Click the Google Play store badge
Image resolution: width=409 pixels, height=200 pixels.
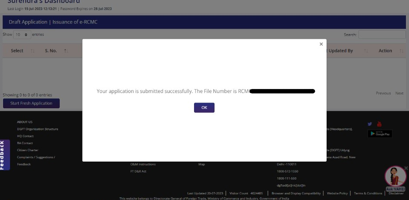[x=379, y=134]
